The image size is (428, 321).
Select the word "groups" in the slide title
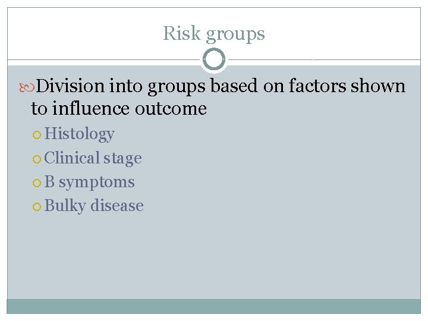(x=235, y=35)
